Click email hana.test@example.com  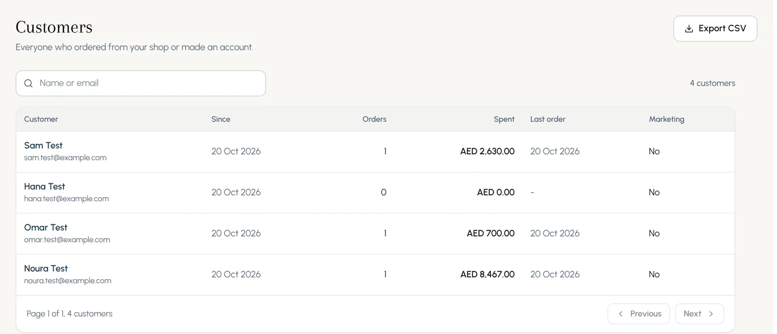pyautogui.click(x=67, y=199)
